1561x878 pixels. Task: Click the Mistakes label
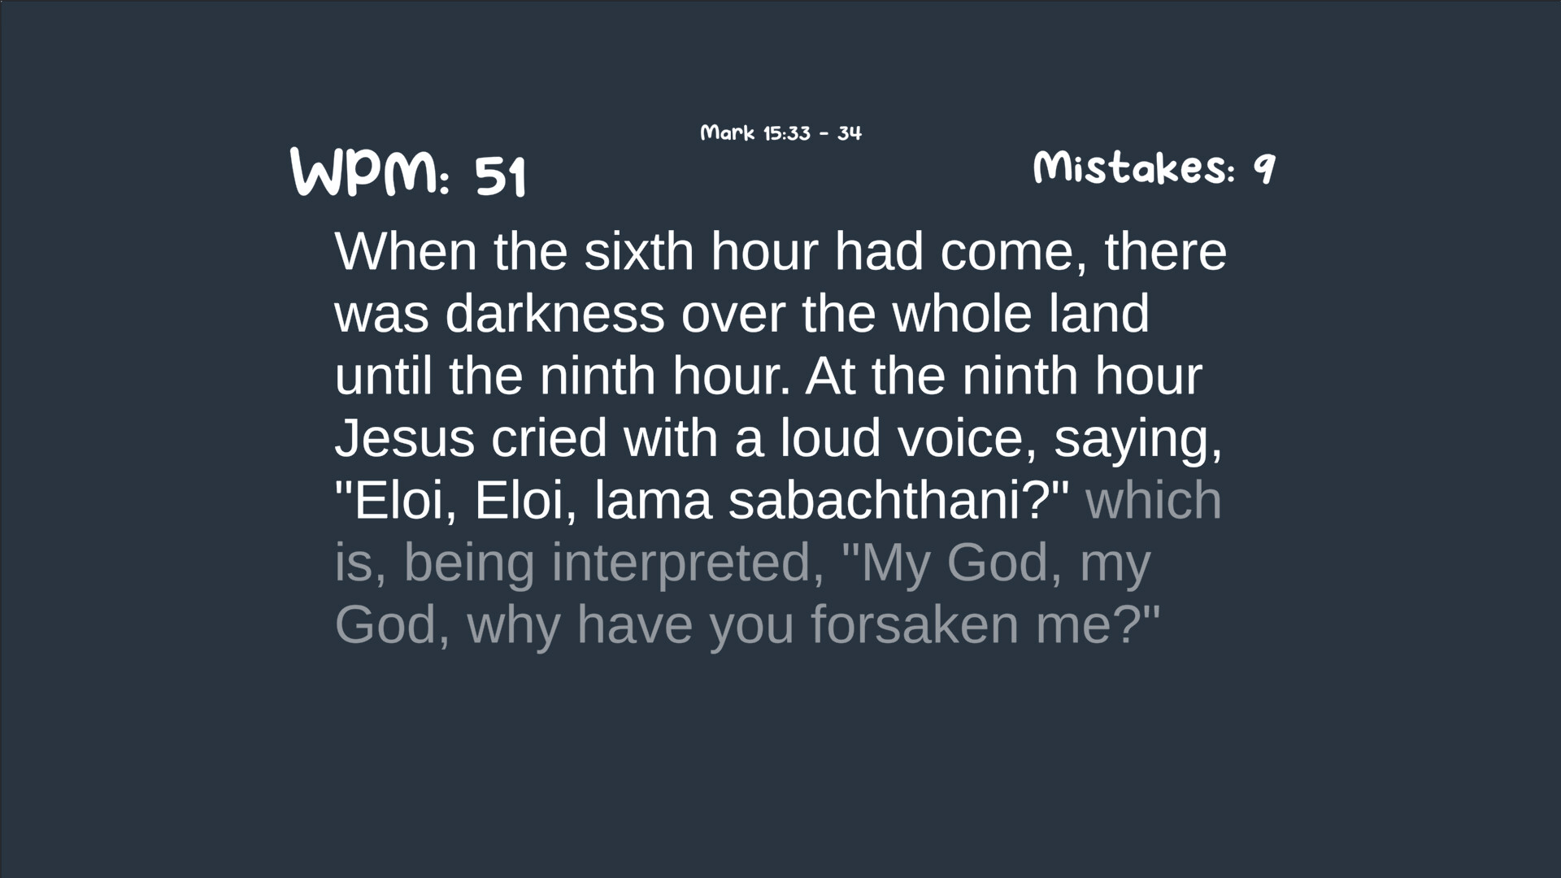click(1133, 169)
